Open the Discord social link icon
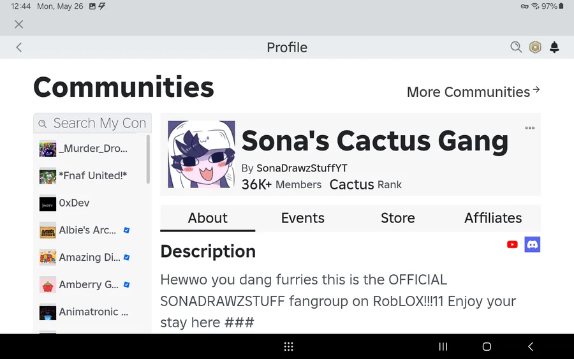 pyautogui.click(x=533, y=244)
